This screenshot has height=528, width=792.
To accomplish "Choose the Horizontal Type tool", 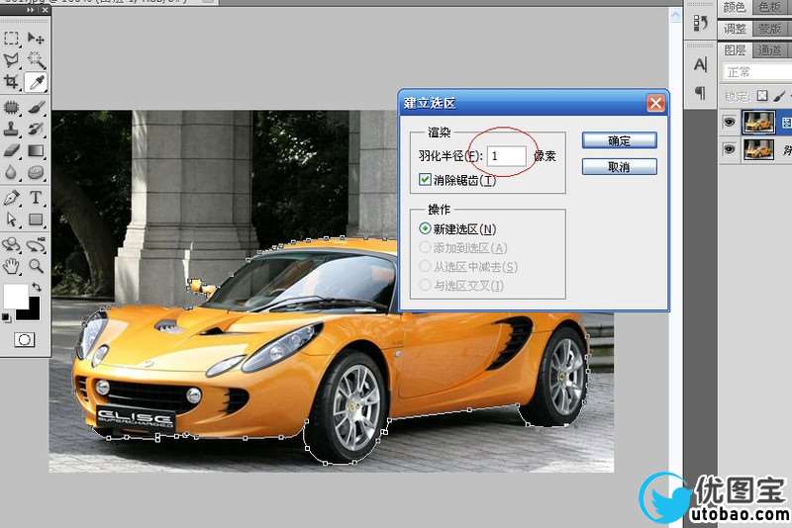I will [37, 198].
